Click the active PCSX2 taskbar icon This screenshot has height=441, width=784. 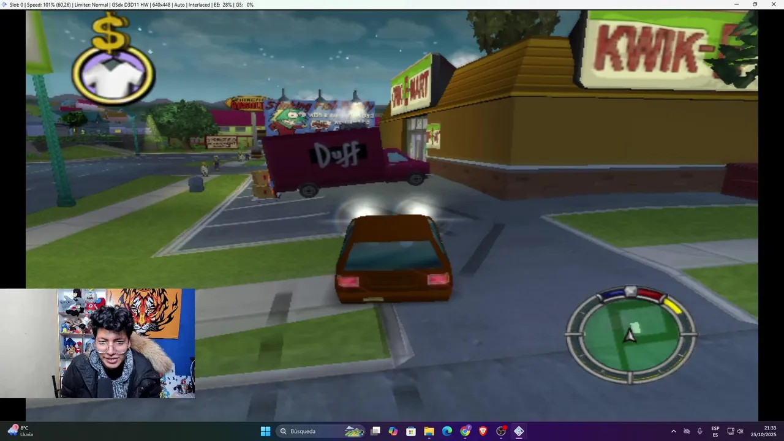point(519,431)
